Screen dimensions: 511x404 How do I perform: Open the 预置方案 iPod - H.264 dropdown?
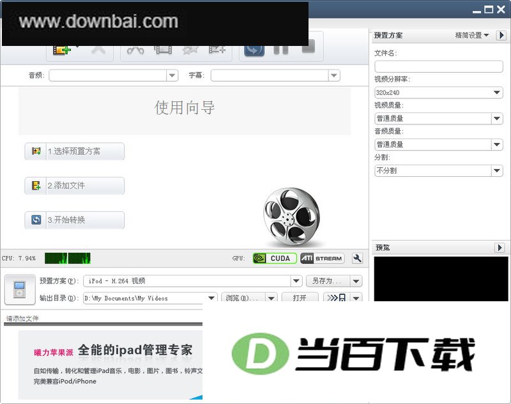pos(193,281)
